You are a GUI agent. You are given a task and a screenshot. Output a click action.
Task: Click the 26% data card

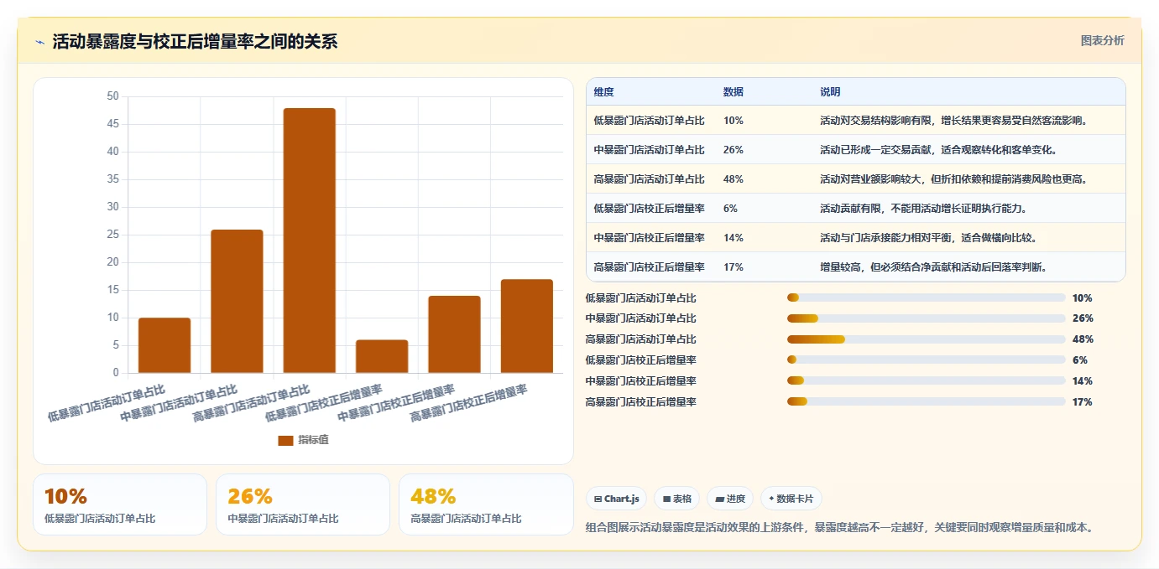click(x=303, y=504)
